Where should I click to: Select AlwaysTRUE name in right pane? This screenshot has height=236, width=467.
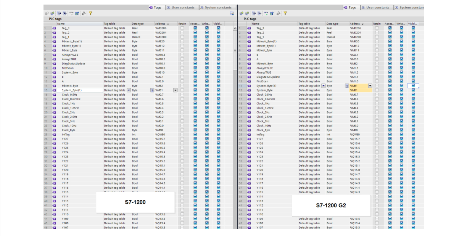pyautogui.click(x=264, y=72)
